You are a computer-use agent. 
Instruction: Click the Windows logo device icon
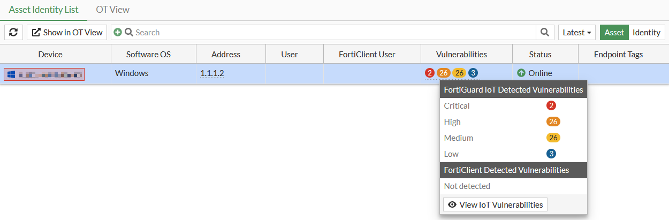pyautogui.click(x=11, y=74)
